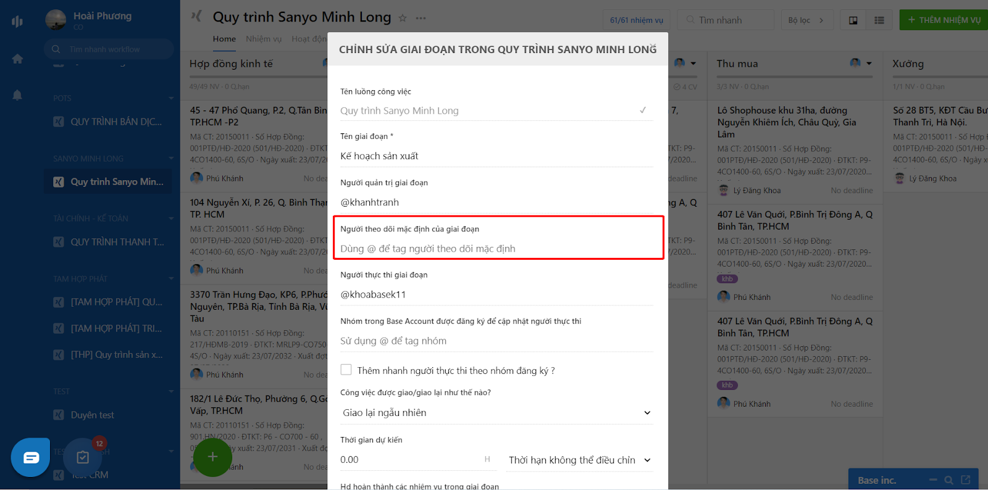
Task: Click Hợp đồng kinh tế column title
Action: pyautogui.click(x=231, y=64)
